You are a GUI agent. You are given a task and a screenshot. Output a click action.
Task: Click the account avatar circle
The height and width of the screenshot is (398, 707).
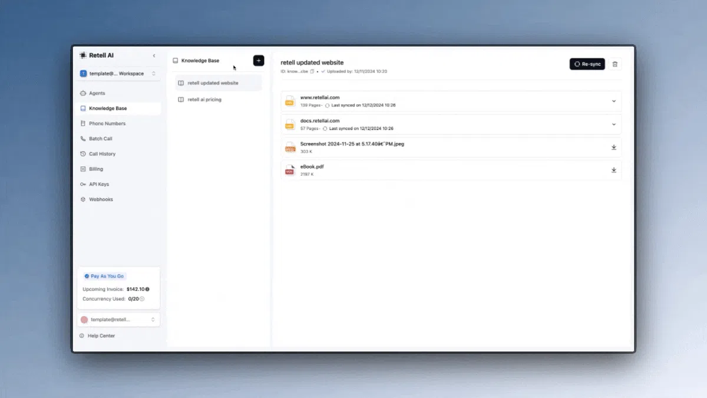click(84, 320)
